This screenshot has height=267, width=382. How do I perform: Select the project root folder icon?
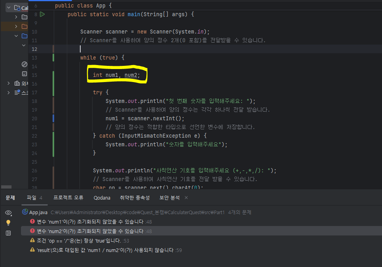point(17,8)
